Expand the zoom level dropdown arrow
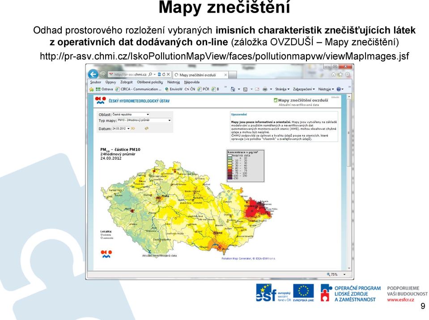Image resolution: width=429 pixels, height=320 pixels. click(344, 274)
